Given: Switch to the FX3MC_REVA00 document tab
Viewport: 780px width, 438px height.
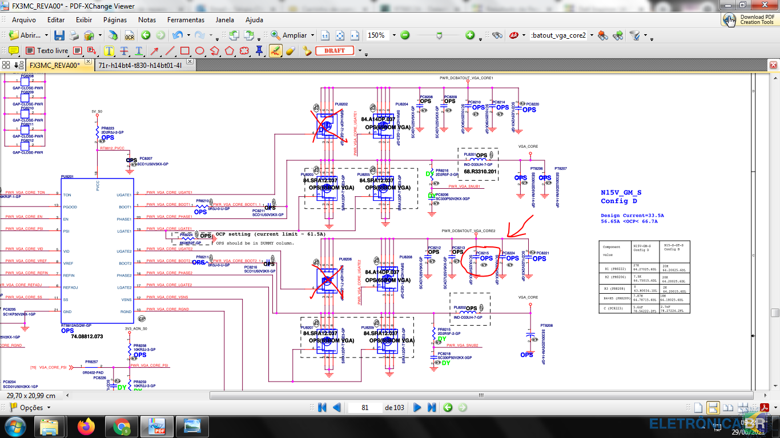Looking at the screenshot, I should pos(54,66).
